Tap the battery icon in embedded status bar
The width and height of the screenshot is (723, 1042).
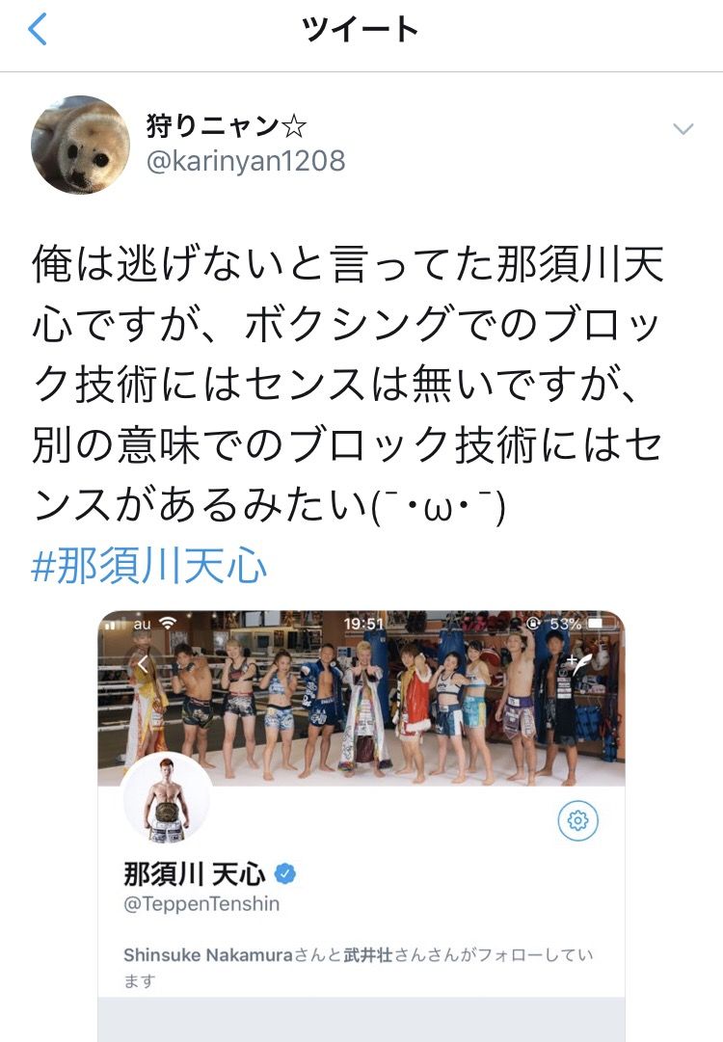(x=601, y=624)
